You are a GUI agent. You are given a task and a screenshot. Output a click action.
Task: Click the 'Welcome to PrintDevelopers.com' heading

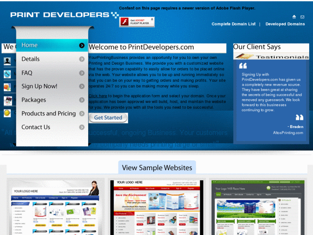141,47
